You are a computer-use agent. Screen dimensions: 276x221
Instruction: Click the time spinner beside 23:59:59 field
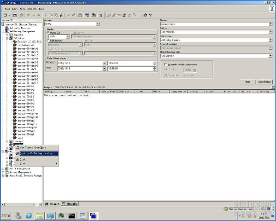[x=154, y=69]
